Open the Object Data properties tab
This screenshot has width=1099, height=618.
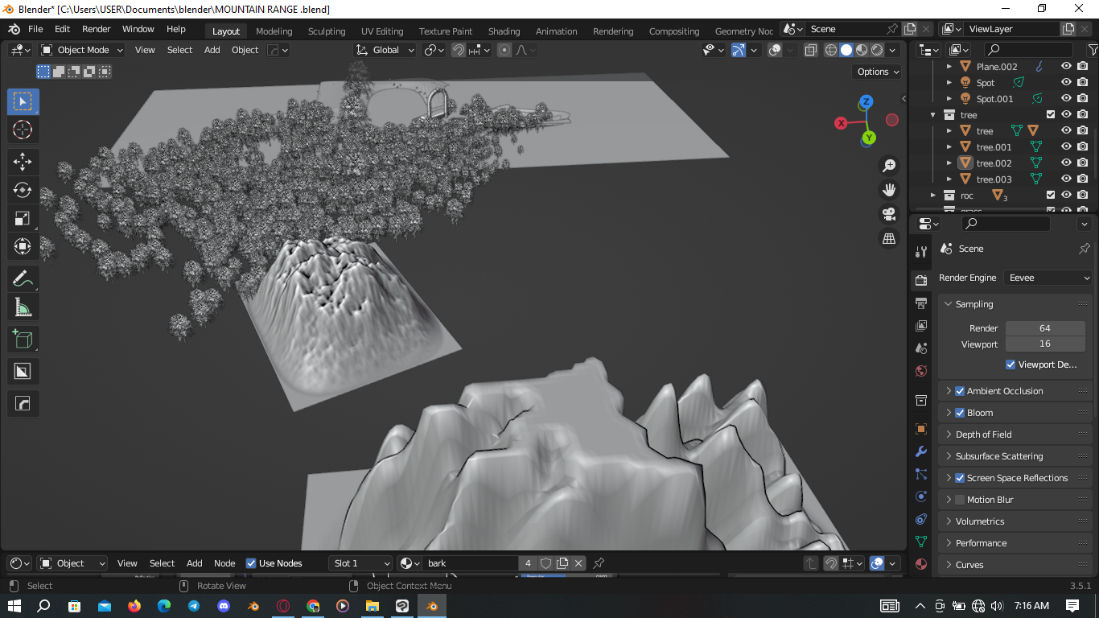click(921, 542)
